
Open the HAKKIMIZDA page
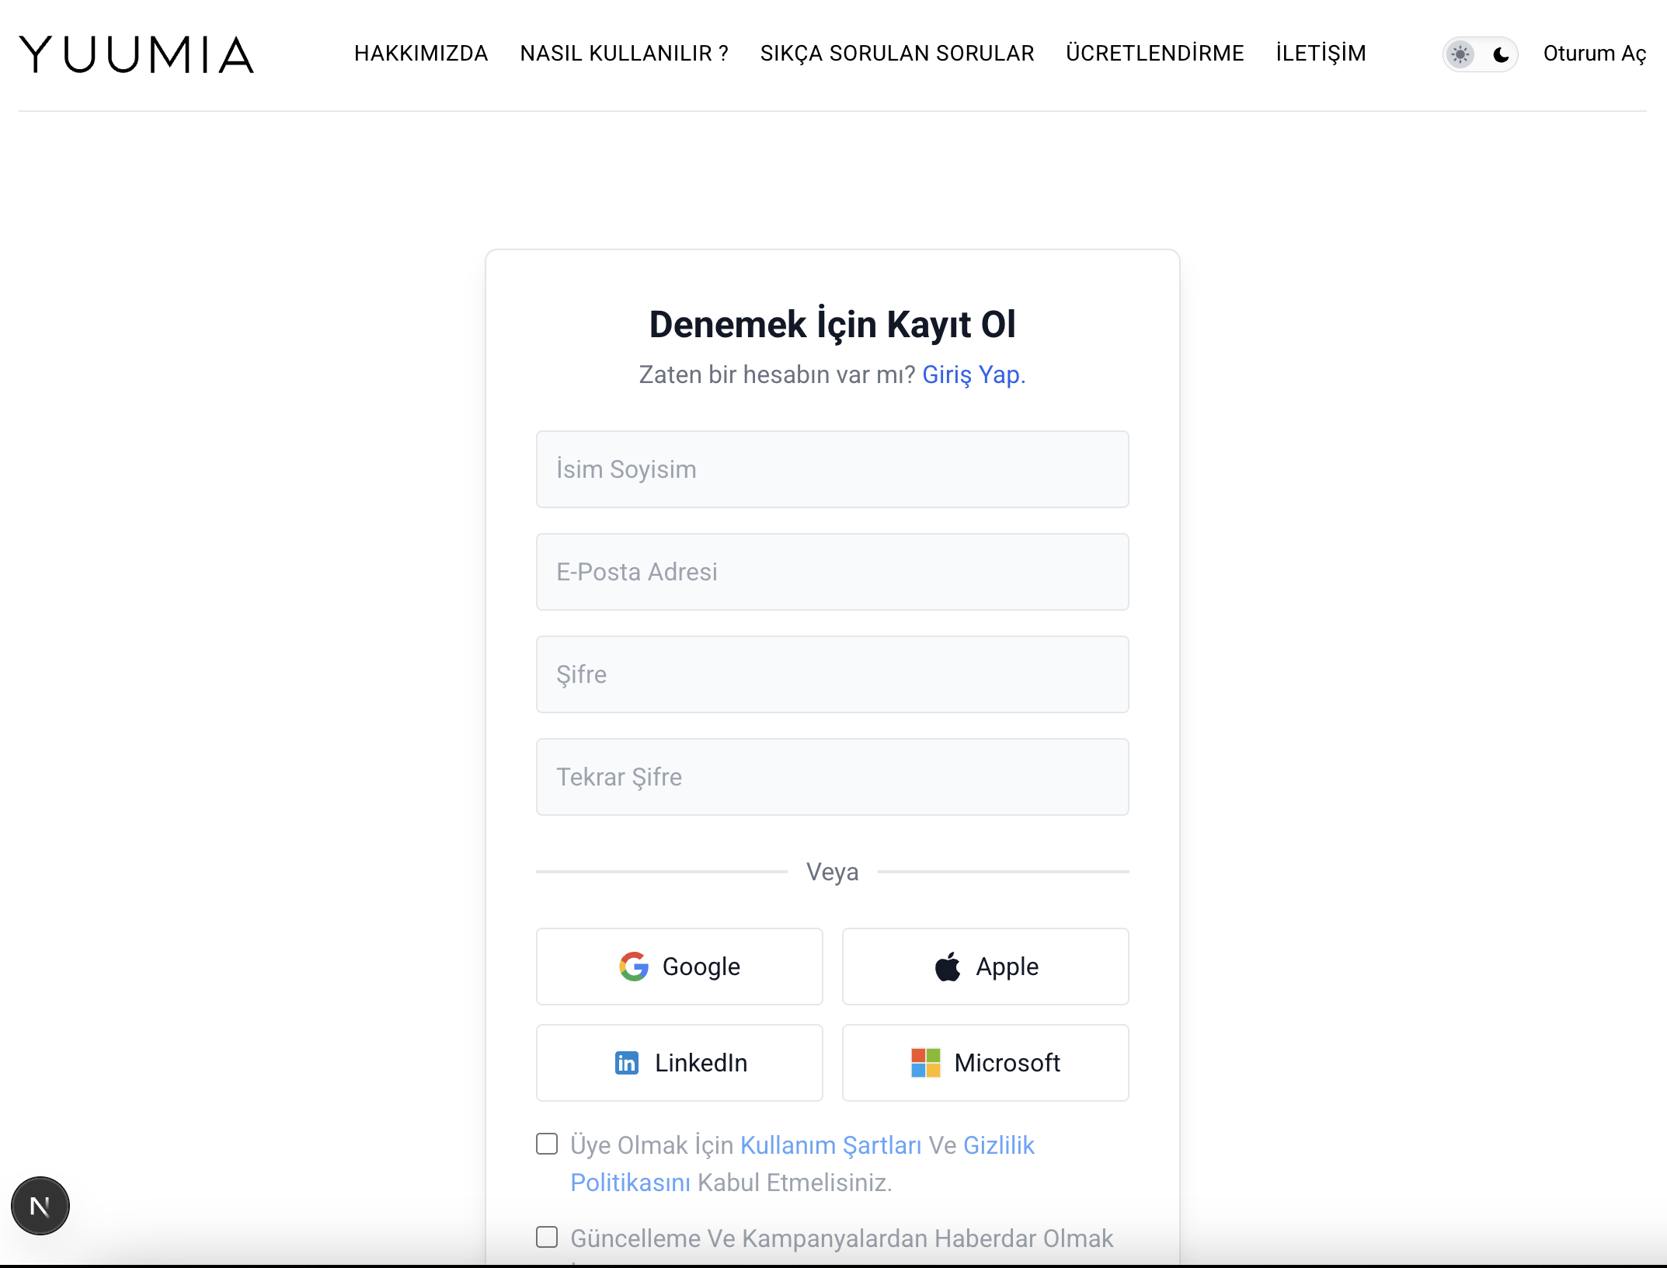tap(421, 53)
